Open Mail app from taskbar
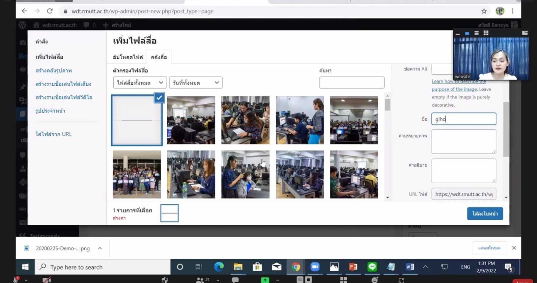Screen dimensions: 537x283 click(276, 267)
